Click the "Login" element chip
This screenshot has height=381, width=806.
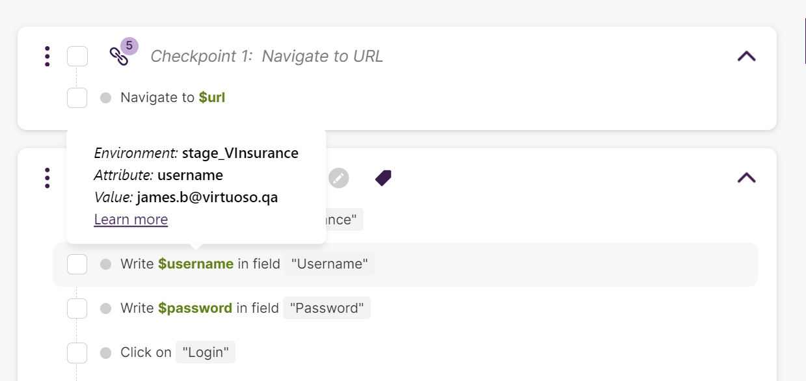tap(206, 353)
